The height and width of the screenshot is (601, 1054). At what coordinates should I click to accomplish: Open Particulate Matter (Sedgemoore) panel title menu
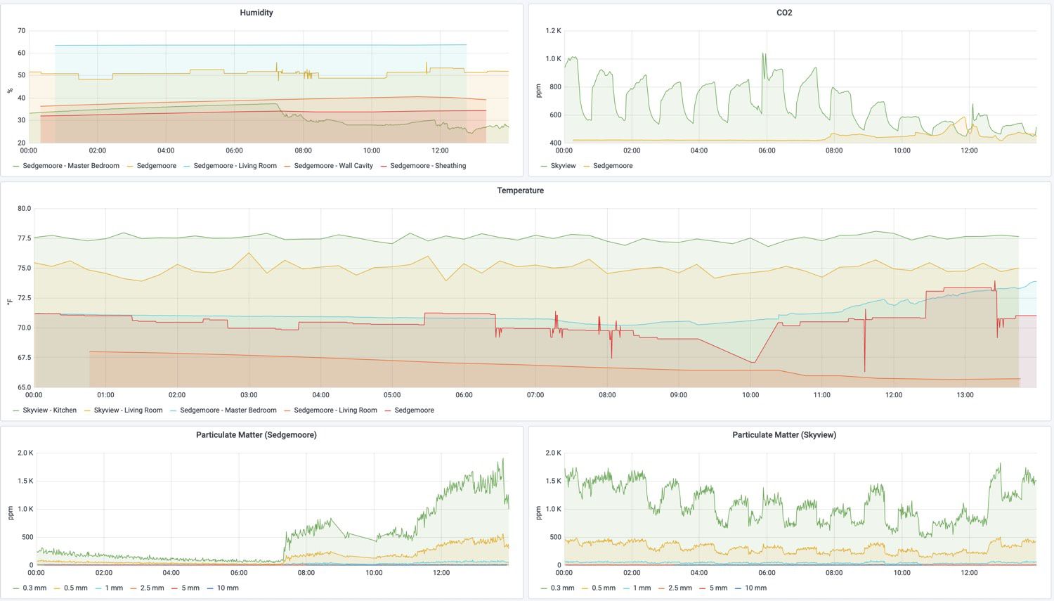[x=256, y=435]
